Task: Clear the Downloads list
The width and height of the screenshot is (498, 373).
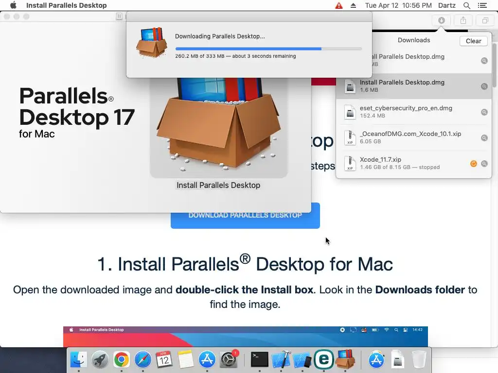Action: click(473, 41)
